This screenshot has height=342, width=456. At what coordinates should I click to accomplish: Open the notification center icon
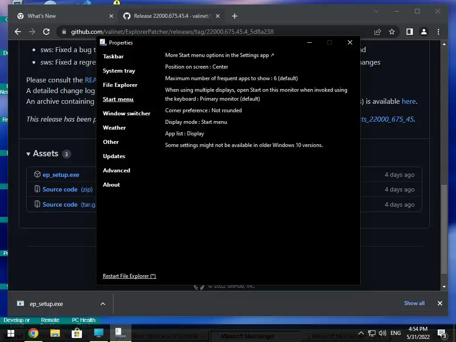(441, 334)
